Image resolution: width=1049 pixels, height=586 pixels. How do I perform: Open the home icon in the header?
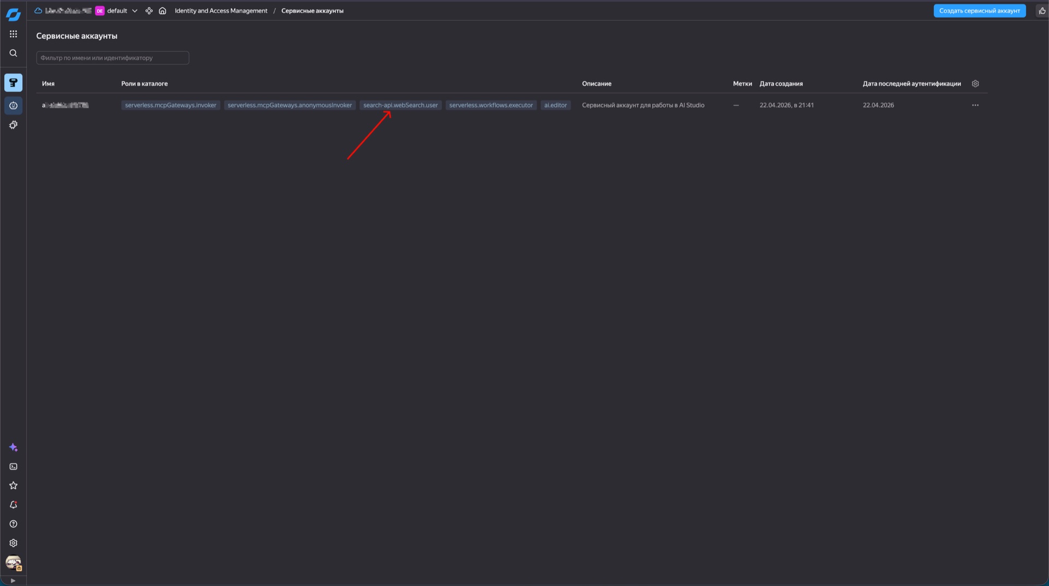(x=162, y=10)
